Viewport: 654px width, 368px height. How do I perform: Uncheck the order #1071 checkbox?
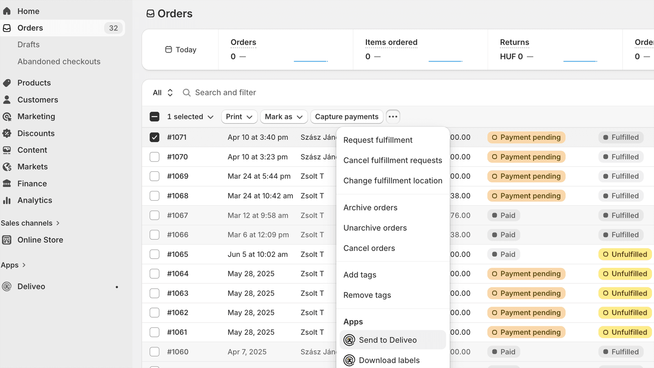pyautogui.click(x=155, y=137)
